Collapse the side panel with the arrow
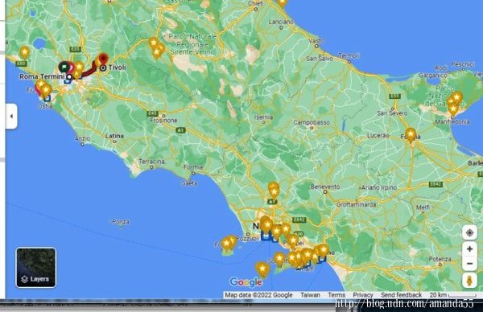Screen dimensions: 483x312 click(11, 116)
